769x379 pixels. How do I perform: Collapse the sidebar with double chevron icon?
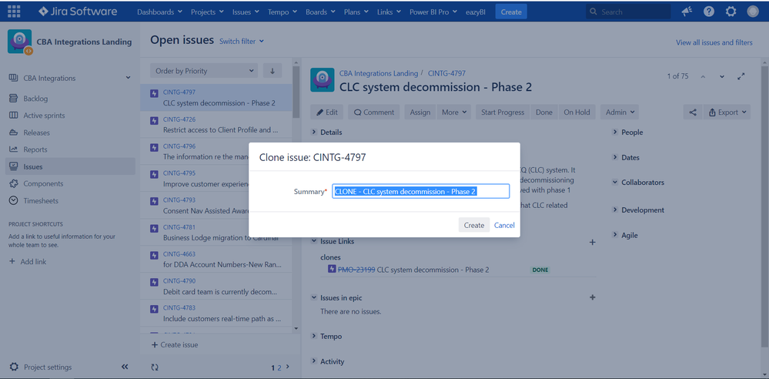(125, 367)
